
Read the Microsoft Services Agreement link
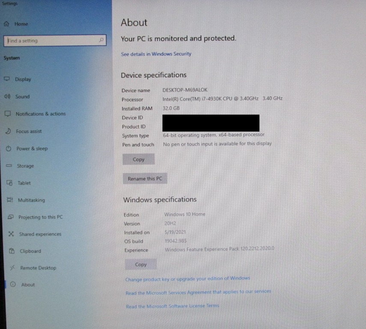(x=198, y=292)
